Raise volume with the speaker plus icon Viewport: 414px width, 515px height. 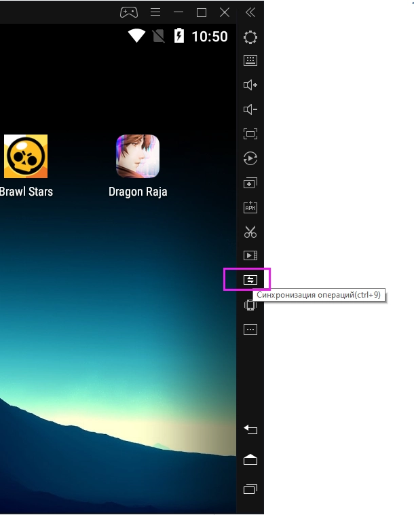250,85
